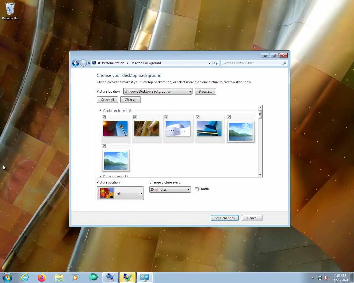Switch to the keyboard-and-monitor taskbar window

pos(110,277)
